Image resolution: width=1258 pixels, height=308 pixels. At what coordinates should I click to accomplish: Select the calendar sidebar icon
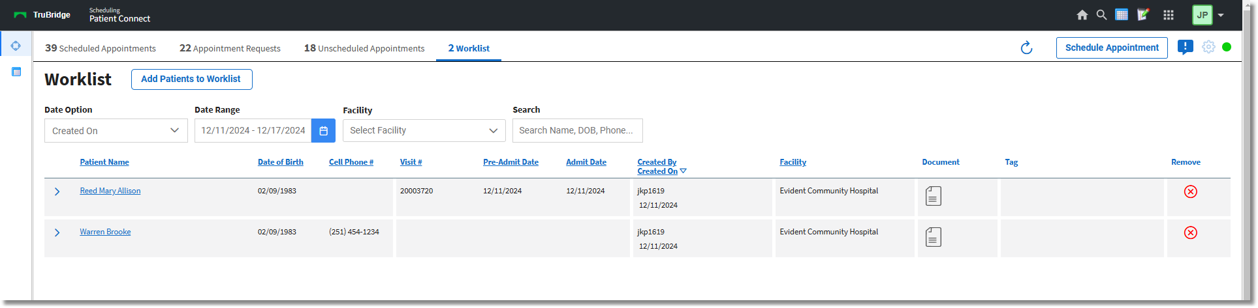click(x=16, y=72)
